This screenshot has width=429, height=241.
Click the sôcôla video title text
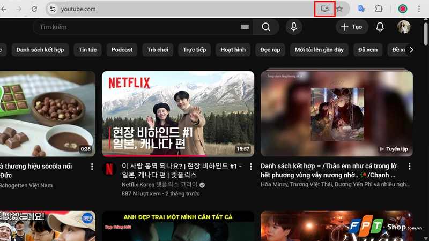coord(36,170)
